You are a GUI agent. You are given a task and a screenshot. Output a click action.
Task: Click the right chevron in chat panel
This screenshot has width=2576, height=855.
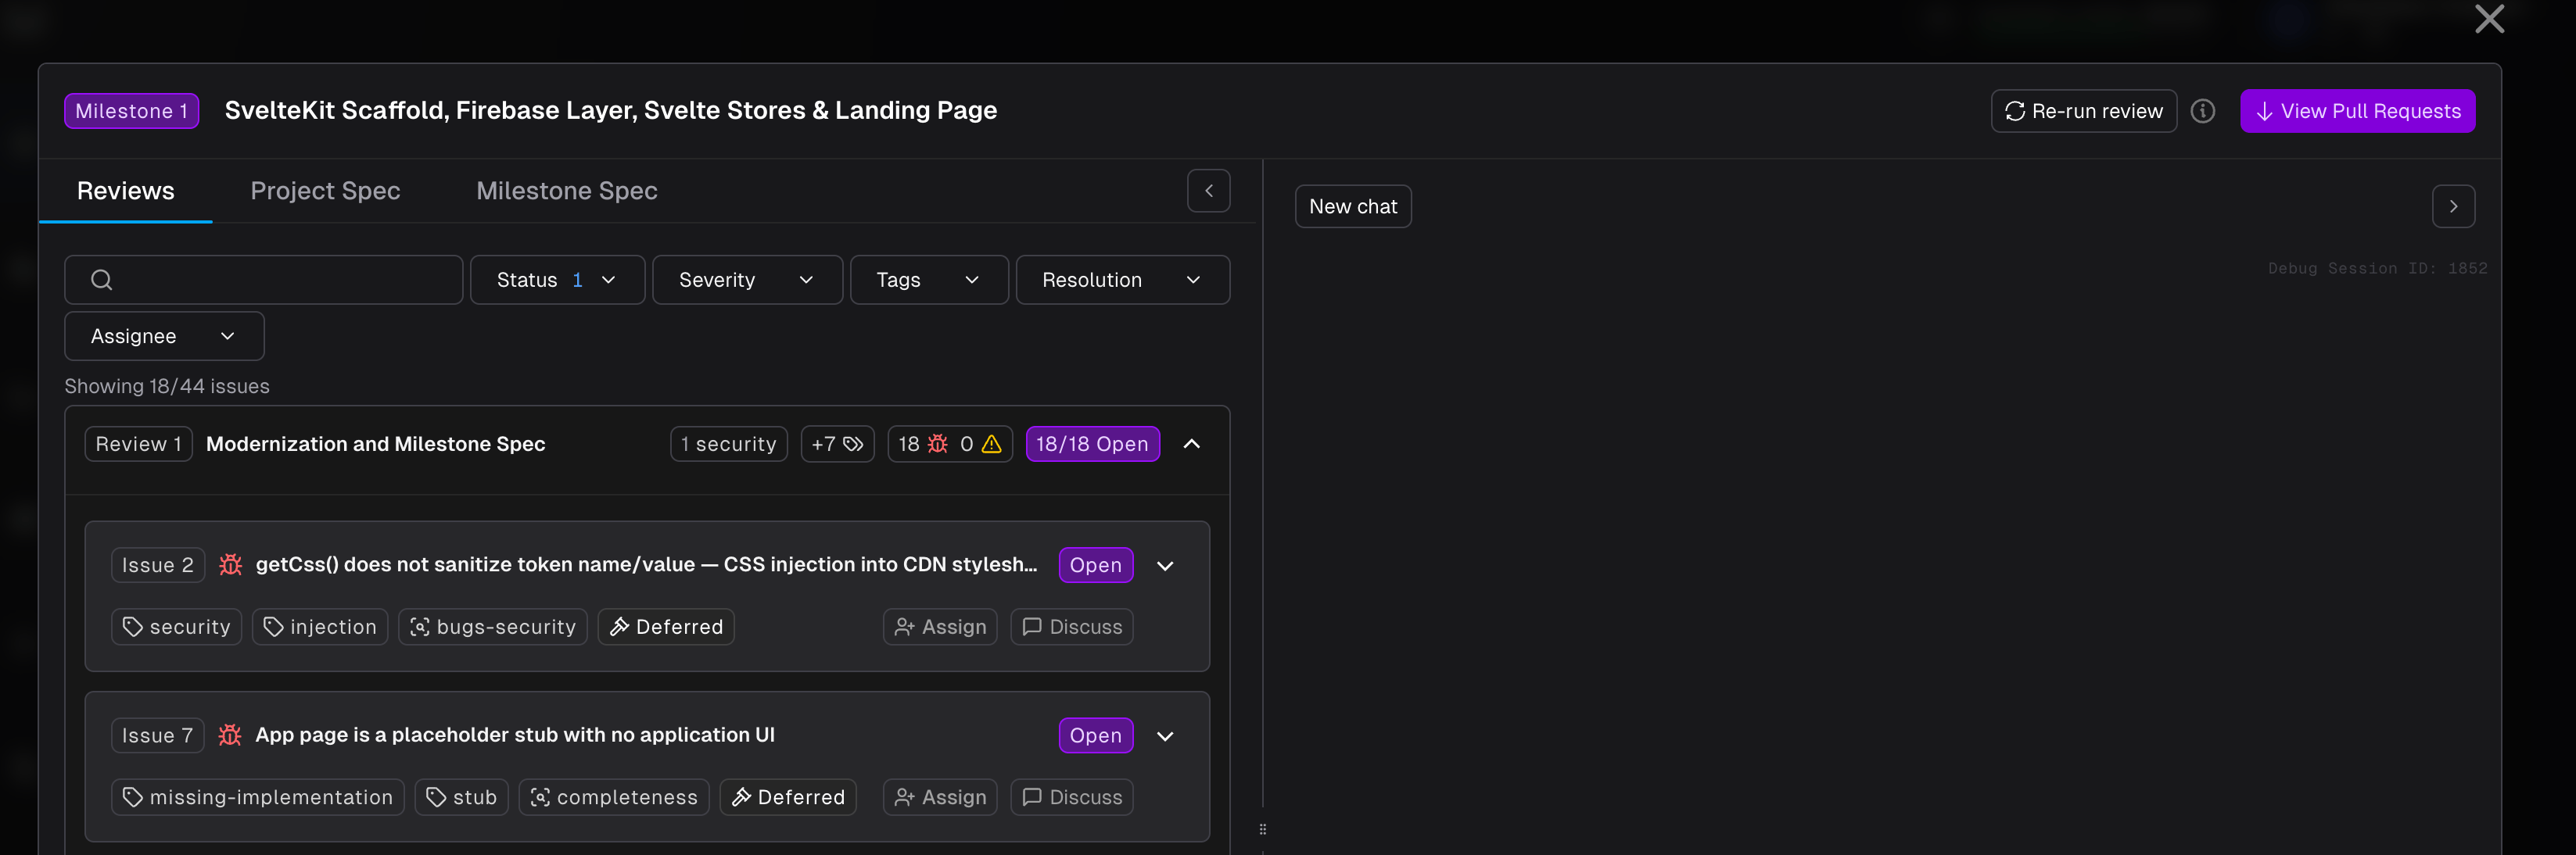(x=2453, y=207)
